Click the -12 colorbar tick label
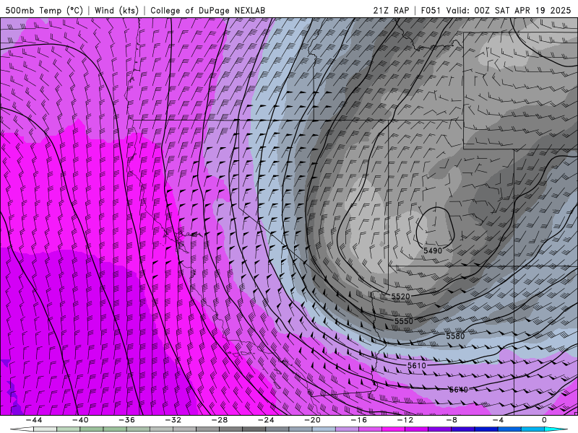578x433 pixels. (x=405, y=420)
